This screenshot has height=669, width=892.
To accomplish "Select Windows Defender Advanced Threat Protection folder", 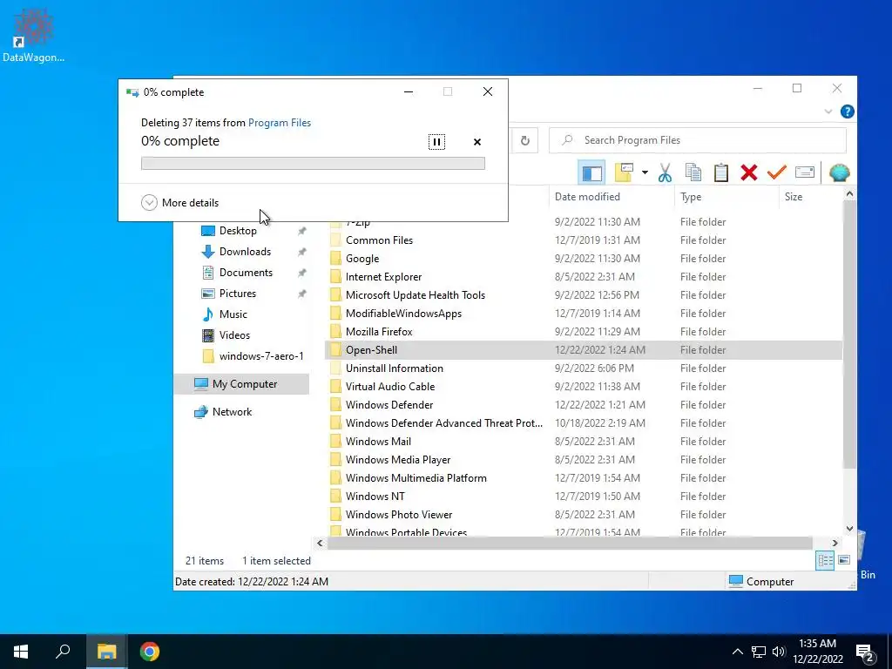I will tap(443, 423).
